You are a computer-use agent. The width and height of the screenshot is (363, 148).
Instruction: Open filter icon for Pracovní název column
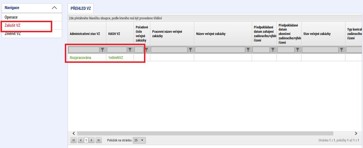(190, 50)
